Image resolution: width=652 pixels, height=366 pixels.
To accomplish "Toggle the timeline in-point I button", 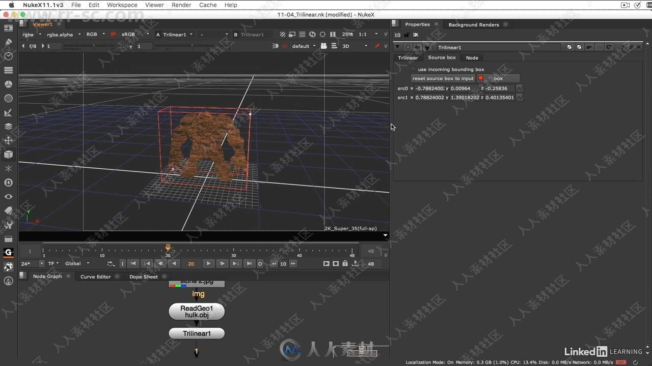I will 122,263.
